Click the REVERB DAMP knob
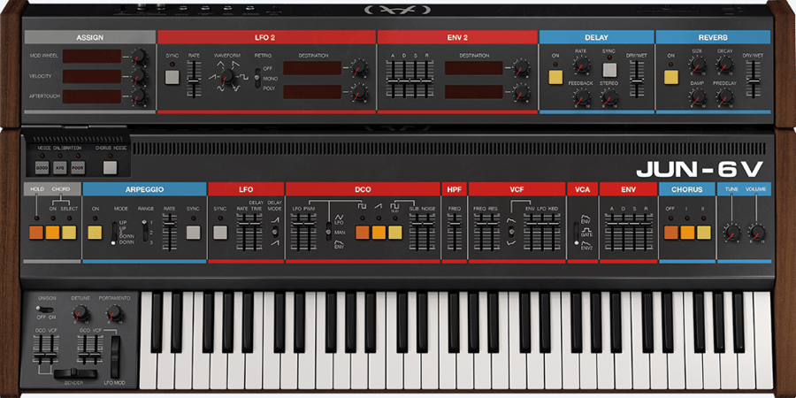This screenshot has height=398, width=796. coord(697,96)
